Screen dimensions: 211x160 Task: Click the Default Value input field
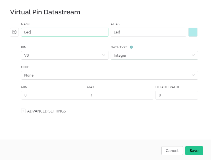coord(177,95)
